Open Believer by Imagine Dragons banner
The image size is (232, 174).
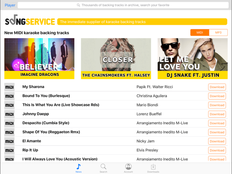click(39, 58)
